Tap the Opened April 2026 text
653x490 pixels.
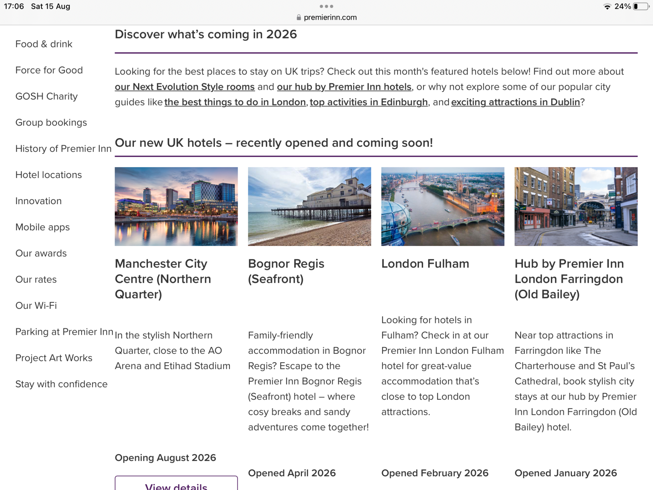coord(292,473)
